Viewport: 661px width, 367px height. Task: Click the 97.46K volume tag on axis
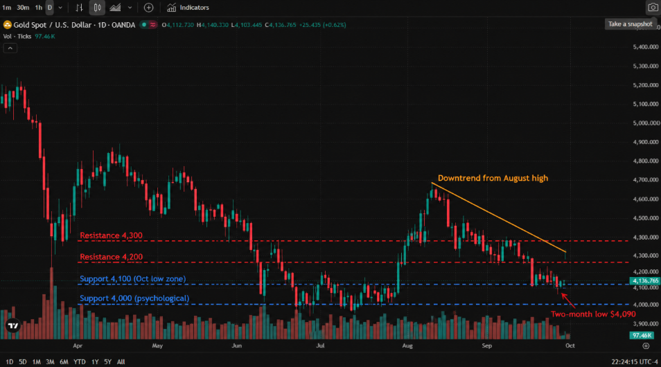pyautogui.click(x=641, y=335)
